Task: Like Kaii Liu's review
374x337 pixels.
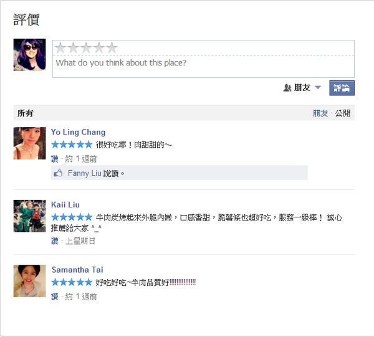Action: (x=54, y=240)
